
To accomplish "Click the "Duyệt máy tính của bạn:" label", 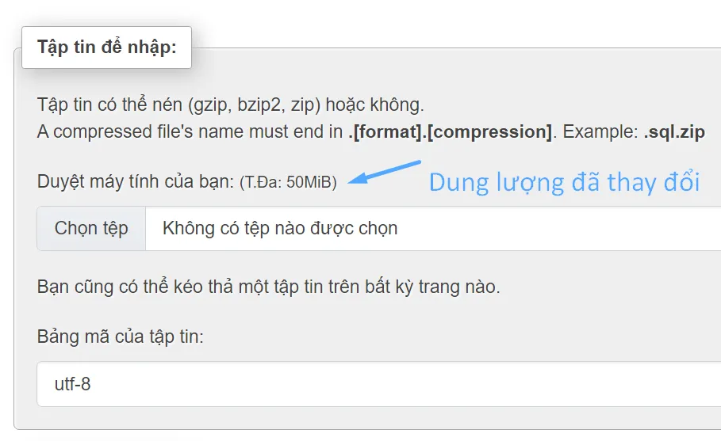I will tap(136, 181).
